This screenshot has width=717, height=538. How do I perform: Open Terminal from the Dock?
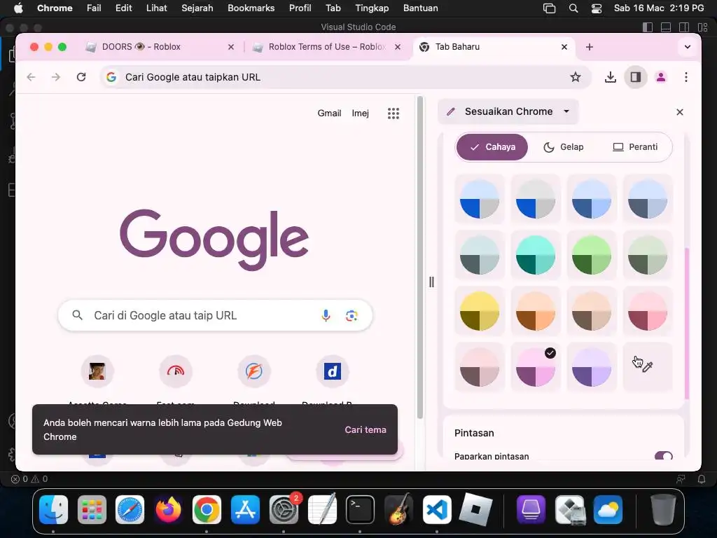tap(361, 510)
